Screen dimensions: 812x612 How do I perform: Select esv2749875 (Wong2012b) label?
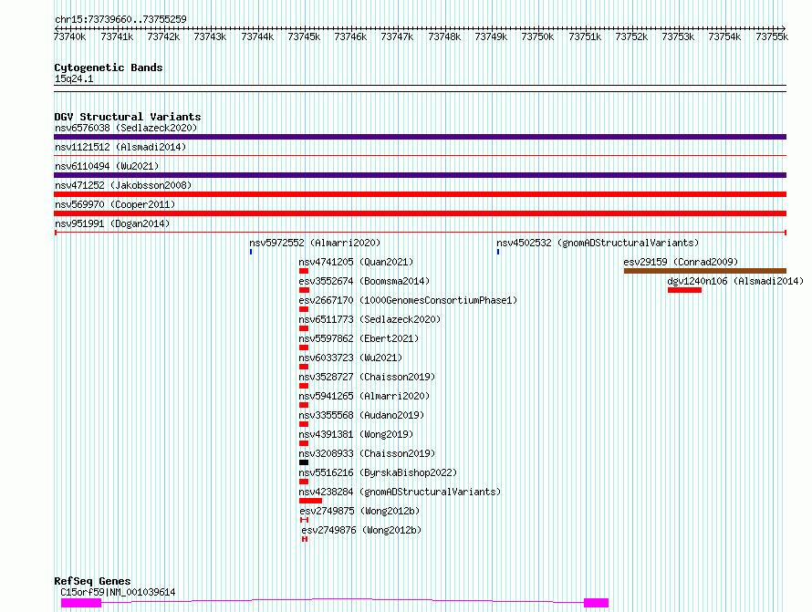pyautogui.click(x=359, y=511)
